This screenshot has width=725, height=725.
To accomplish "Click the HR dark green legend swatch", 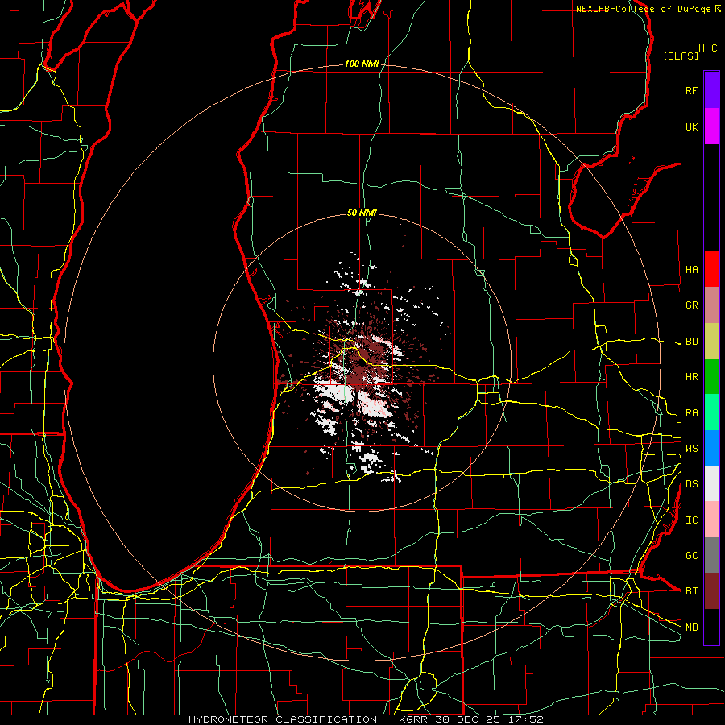I will (711, 377).
